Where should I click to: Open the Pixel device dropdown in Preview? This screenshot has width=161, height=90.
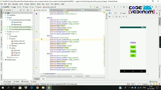pos(123,13)
